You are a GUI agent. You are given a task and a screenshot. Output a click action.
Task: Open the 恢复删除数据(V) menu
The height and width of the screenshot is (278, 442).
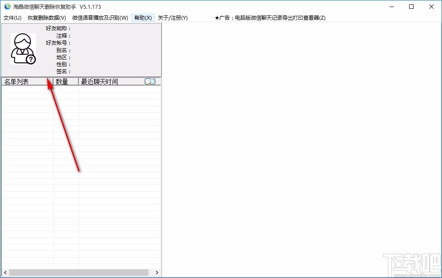pyautogui.click(x=47, y=18)
